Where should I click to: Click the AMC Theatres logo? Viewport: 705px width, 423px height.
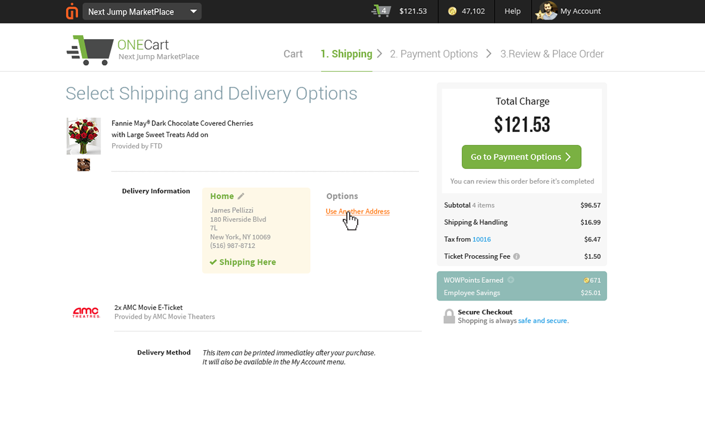tap(86, 312)
